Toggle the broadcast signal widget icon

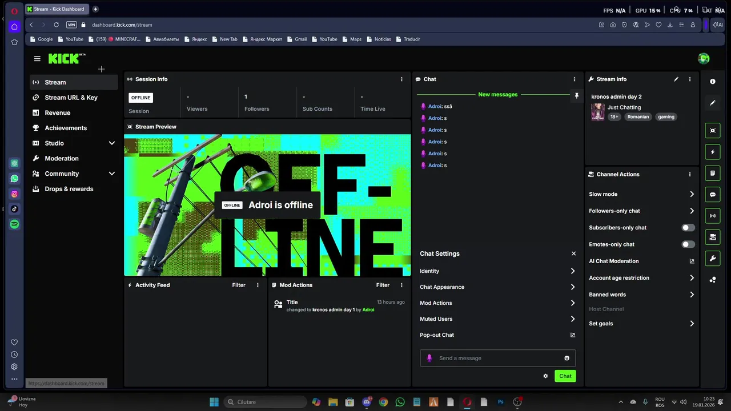[x=713, y=216]
